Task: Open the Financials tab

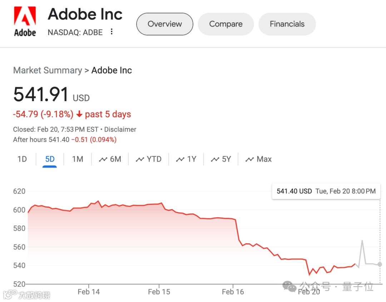Action: [x=287, y=24]
